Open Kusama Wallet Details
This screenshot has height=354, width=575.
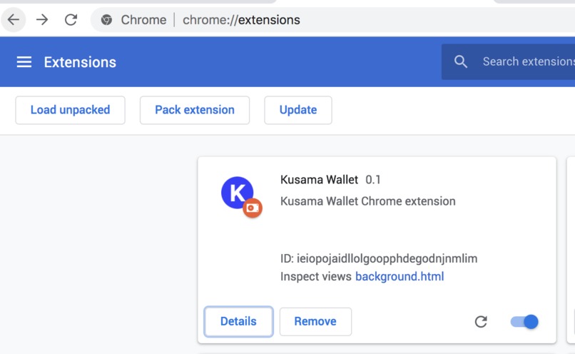(x=238, y=321)
